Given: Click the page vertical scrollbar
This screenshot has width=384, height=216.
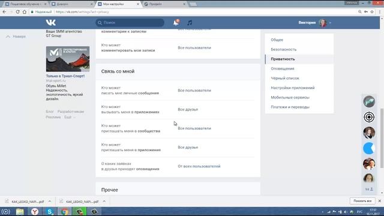Looking at the screenshot, I should 382,138.
